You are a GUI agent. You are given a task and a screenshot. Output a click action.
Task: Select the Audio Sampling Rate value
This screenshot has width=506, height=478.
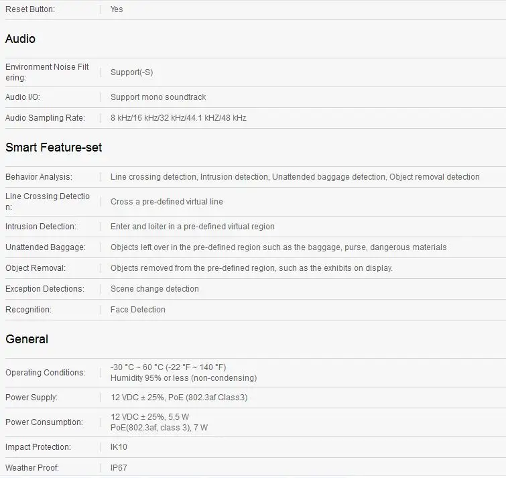(x=178, y=117)
